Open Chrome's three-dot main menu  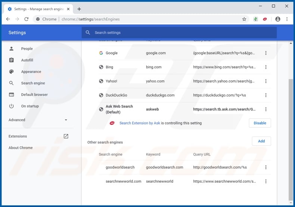(x=287, y=19)
